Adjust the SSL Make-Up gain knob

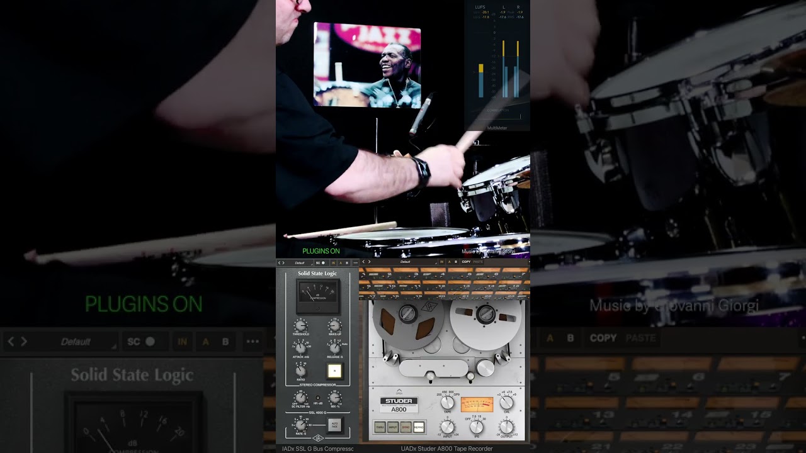335,325
